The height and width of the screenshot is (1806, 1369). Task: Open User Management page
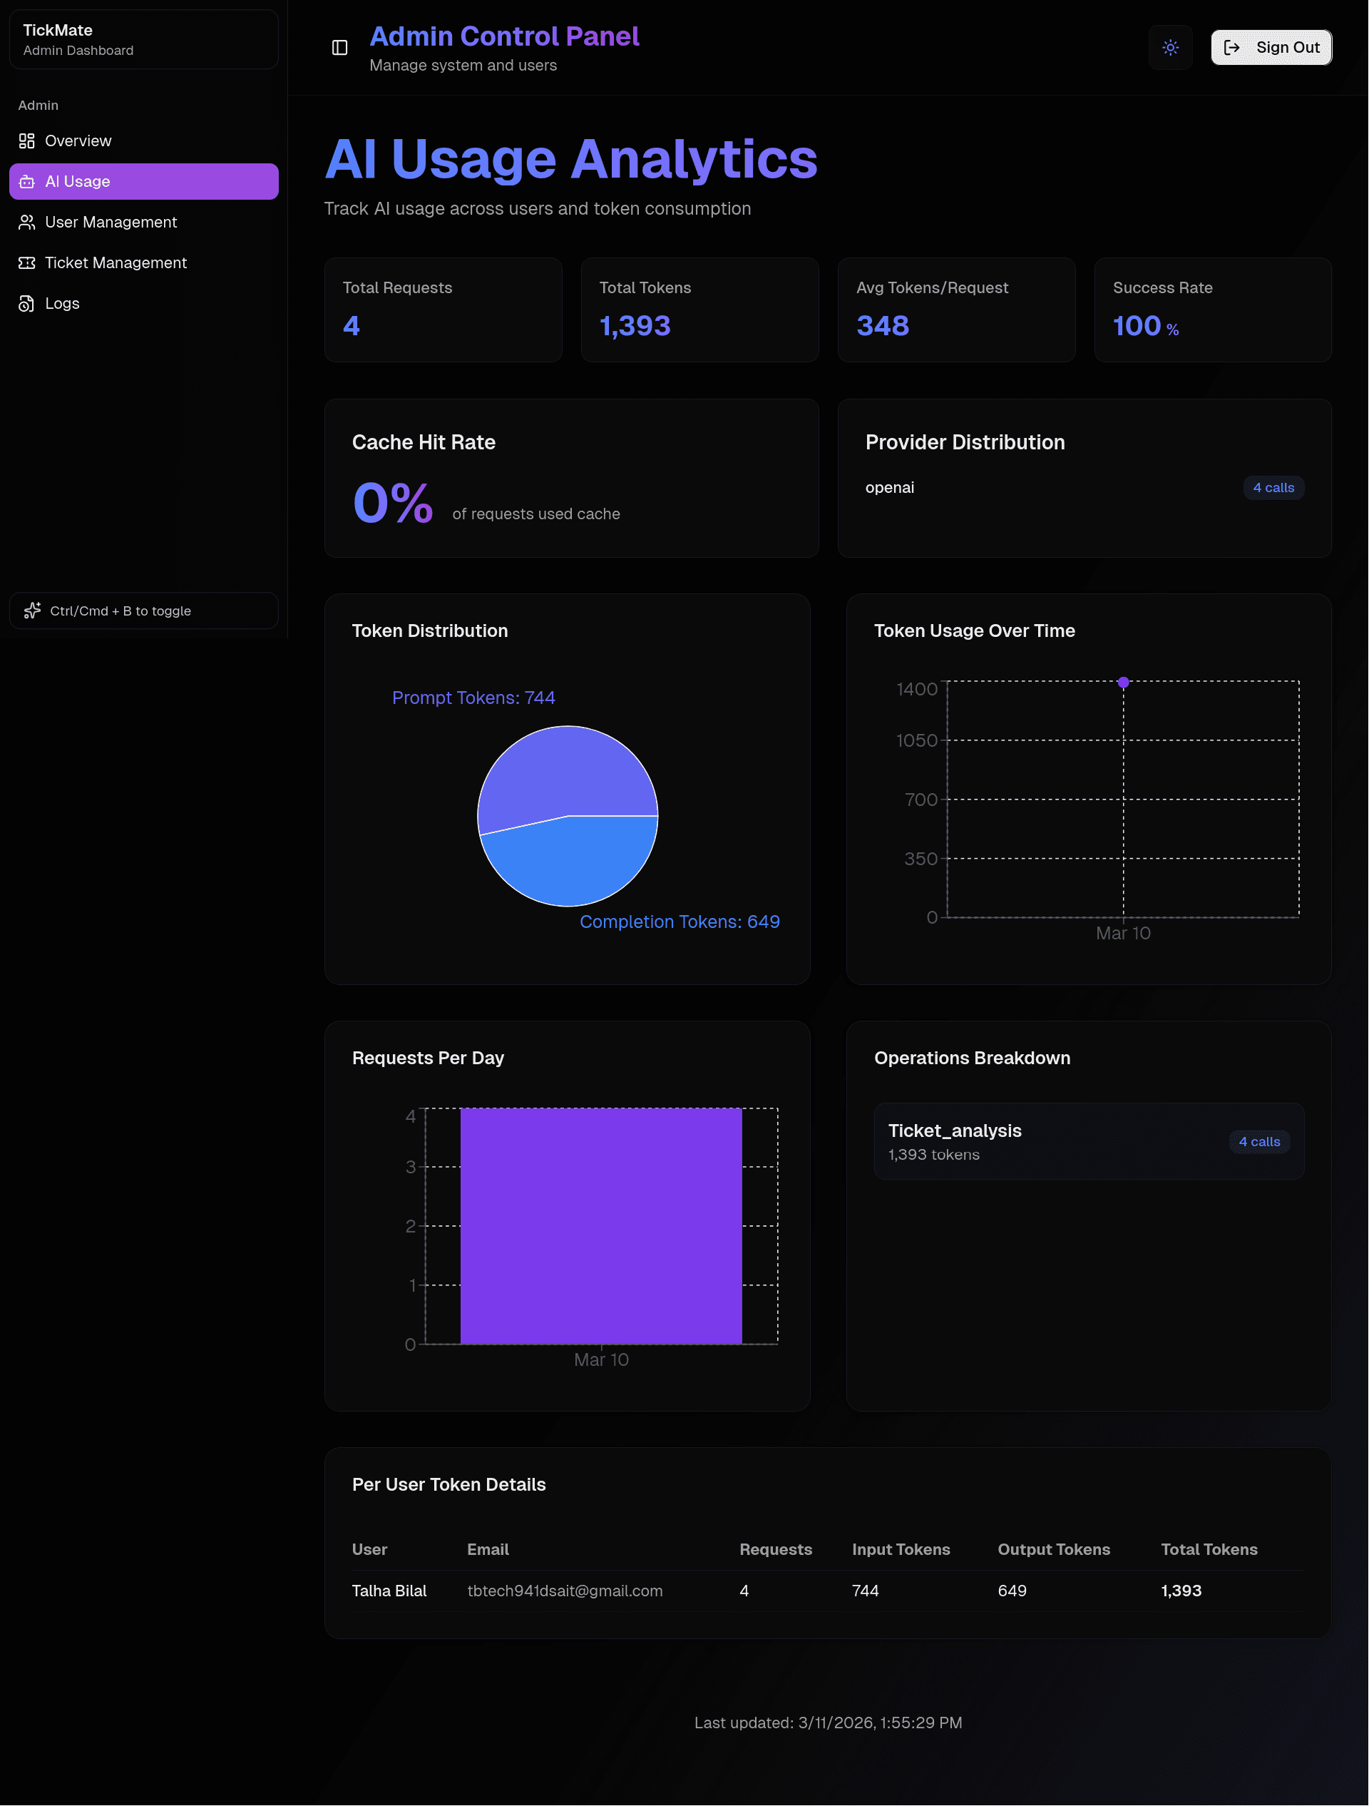[x=144, y=222]
